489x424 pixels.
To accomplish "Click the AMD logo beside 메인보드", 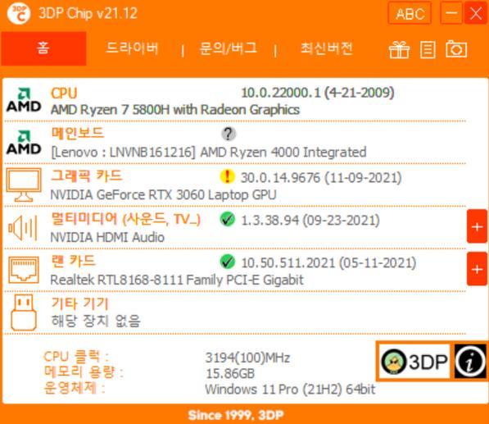I will [x=24, y=143].
